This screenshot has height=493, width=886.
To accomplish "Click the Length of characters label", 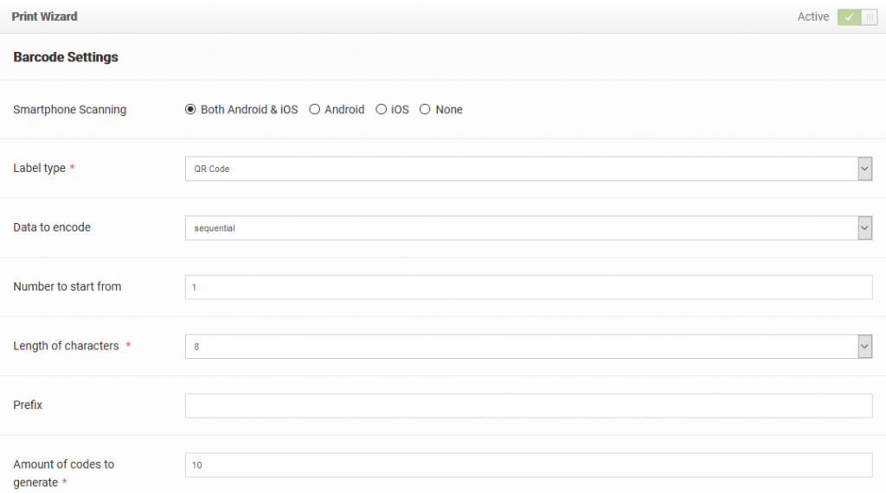I will [66, 346].
